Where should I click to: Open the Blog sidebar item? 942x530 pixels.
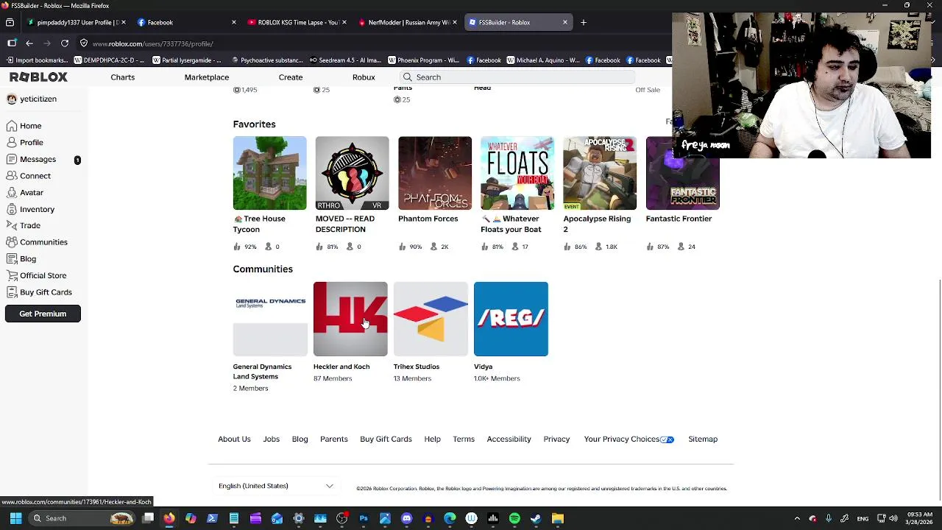tap(28, 259)
